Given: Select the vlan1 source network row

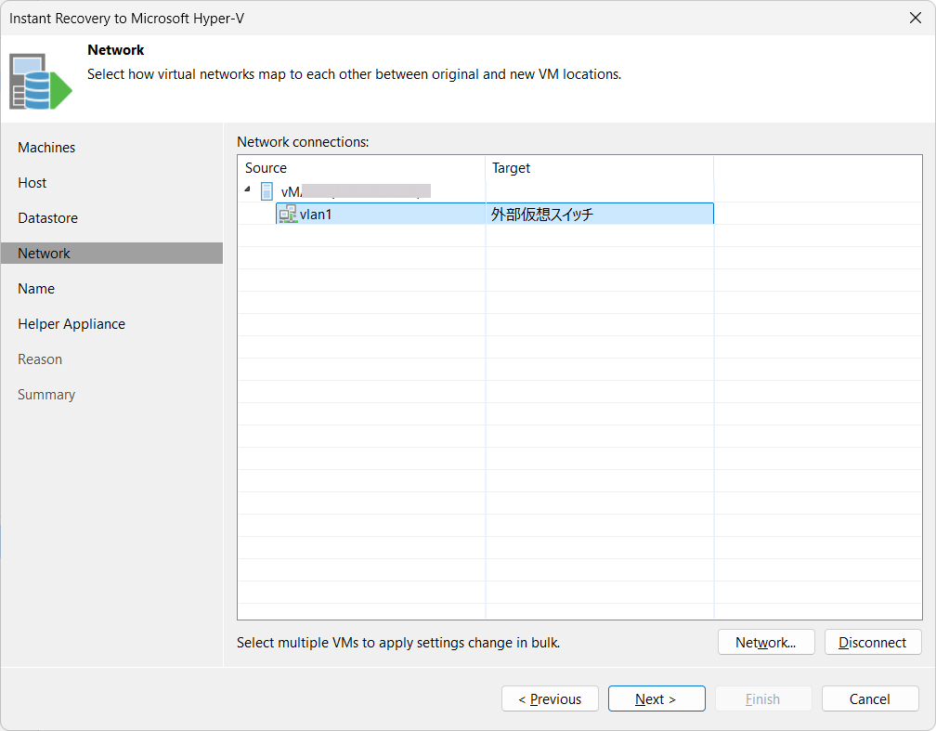Looking at the screenshot, I should pyautogui.click(x=495, y=214).
